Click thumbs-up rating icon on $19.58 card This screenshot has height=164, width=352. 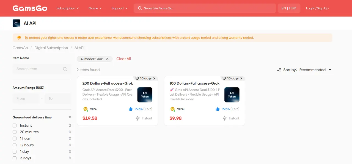(131, 109)
